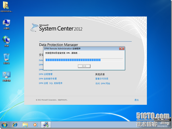Click the Data Protection Manager heading
This screenshot has height=129, width=172.
pos(58,45)
